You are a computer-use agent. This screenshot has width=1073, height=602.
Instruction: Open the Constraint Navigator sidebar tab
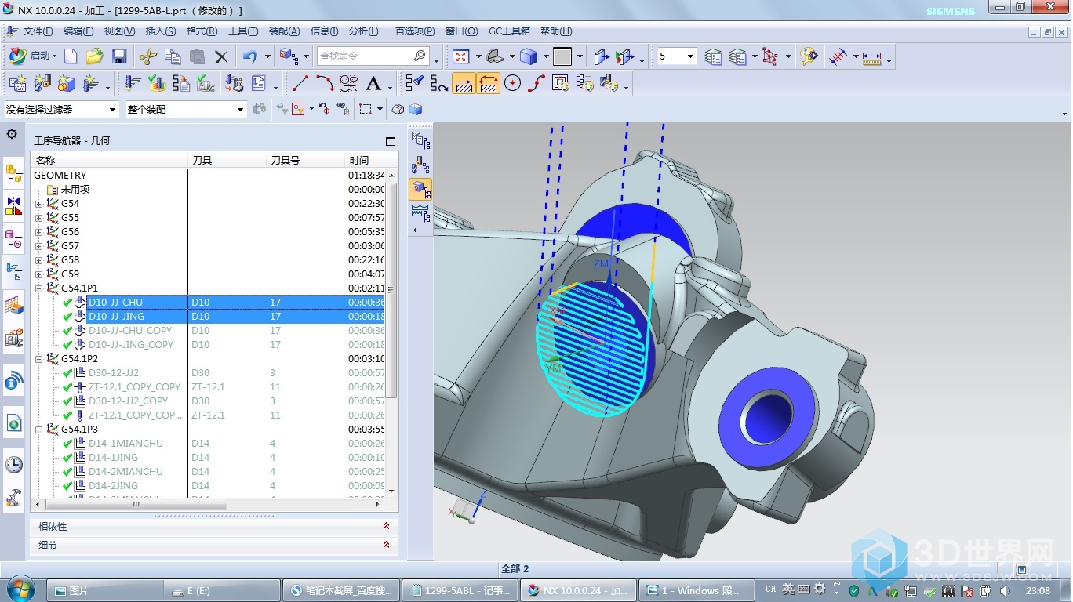click(x=13, y=205)
